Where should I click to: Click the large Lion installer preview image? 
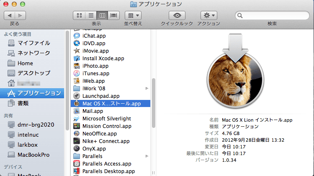[235, 71]
